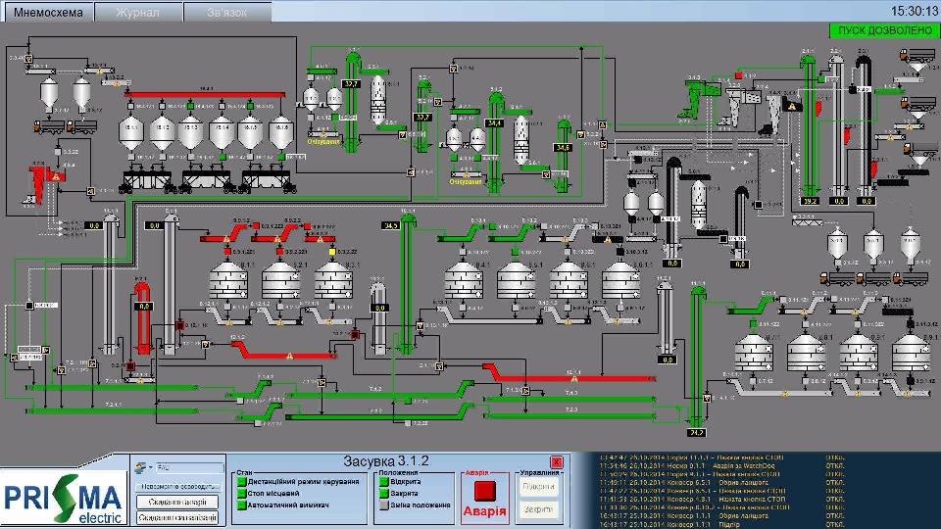Viewport: 941px width, 529px height.
Task: Click log row 'Конвеєр 6.5.1 Обрив ланцюга'
Action: point(721,482)
